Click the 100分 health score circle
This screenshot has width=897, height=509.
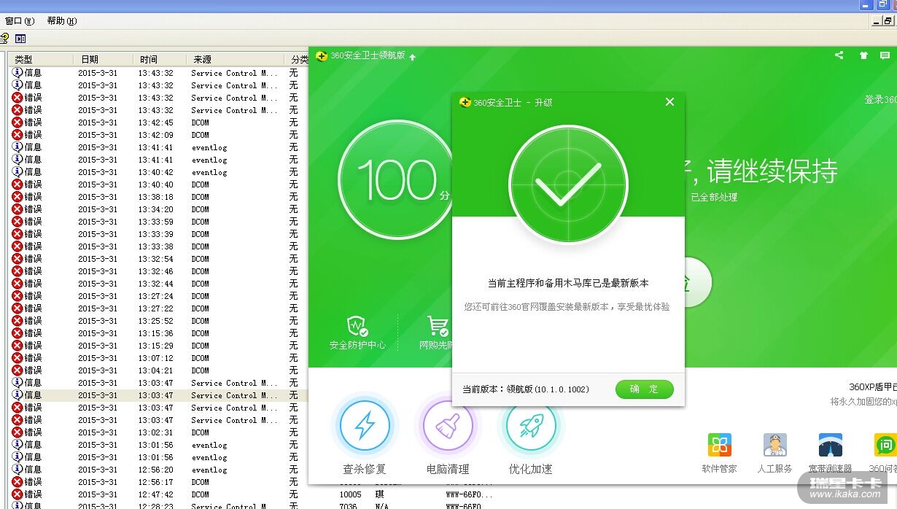coord(397,179)
